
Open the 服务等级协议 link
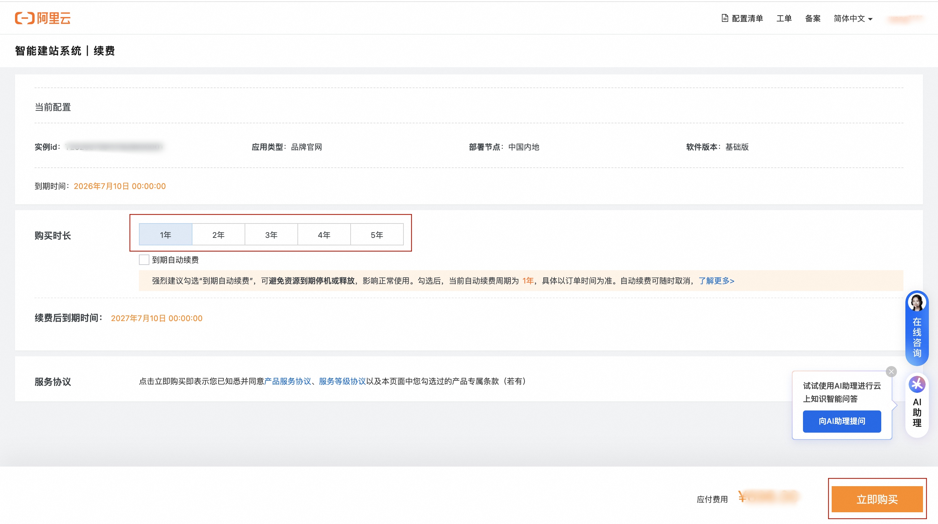tap(342, 381)
